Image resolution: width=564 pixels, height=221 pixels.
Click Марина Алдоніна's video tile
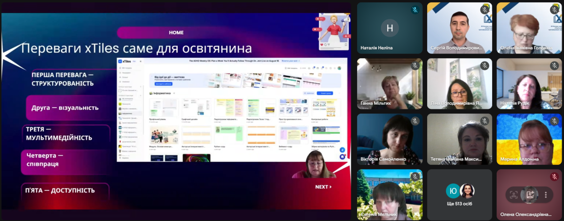530,138
